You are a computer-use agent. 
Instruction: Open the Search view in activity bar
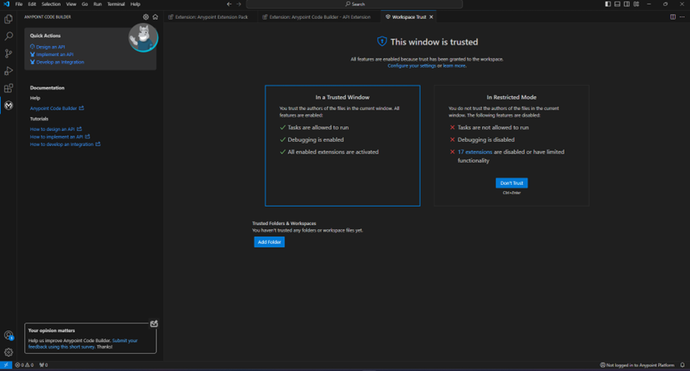click(x=9, y=36)
